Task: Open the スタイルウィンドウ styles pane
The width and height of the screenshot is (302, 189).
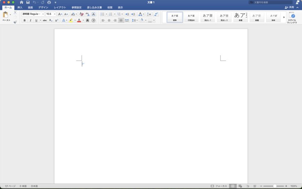Action: tap(292, 17)
